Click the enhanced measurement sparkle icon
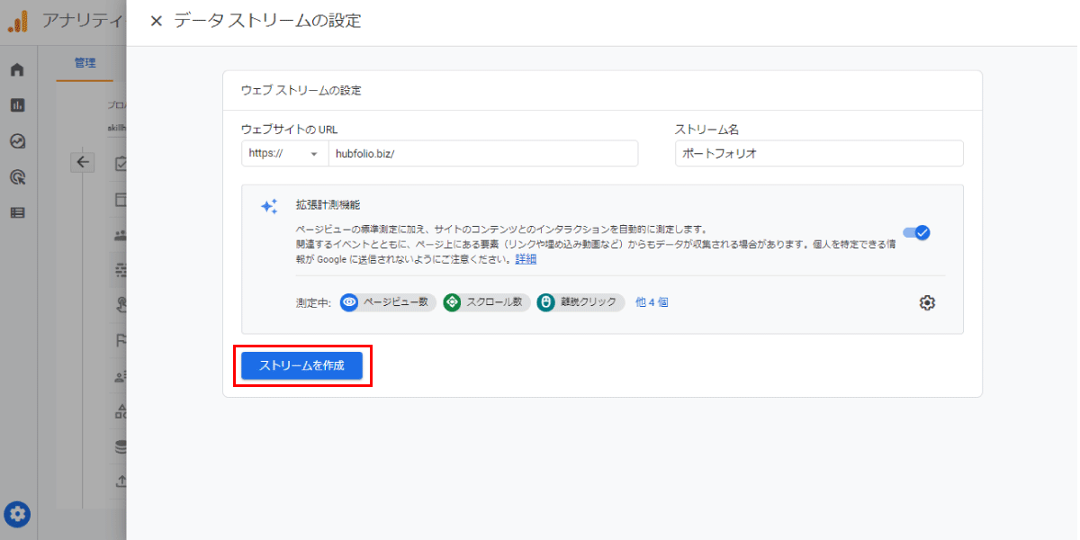The width and height of the screenshot is (1080, 540). pos(269,206)
